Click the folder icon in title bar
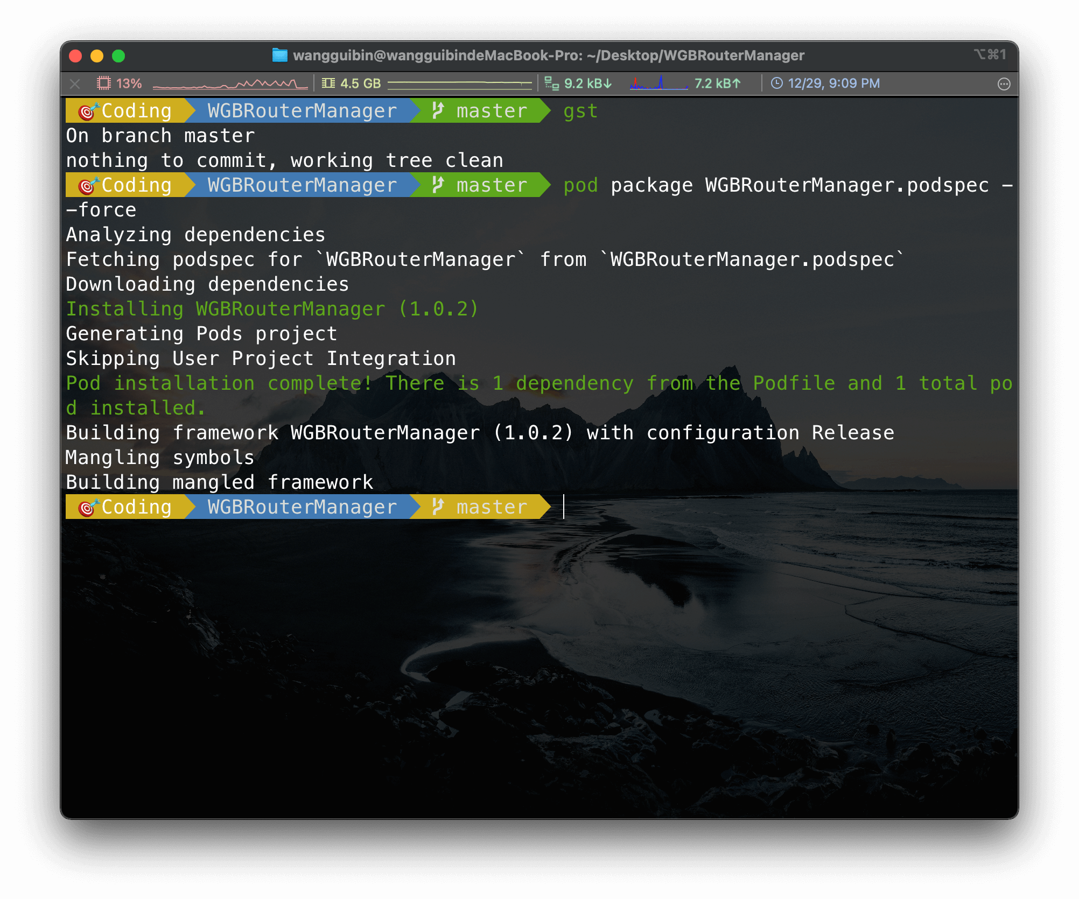Viewport: 1079px width, 899px height. 279,55
